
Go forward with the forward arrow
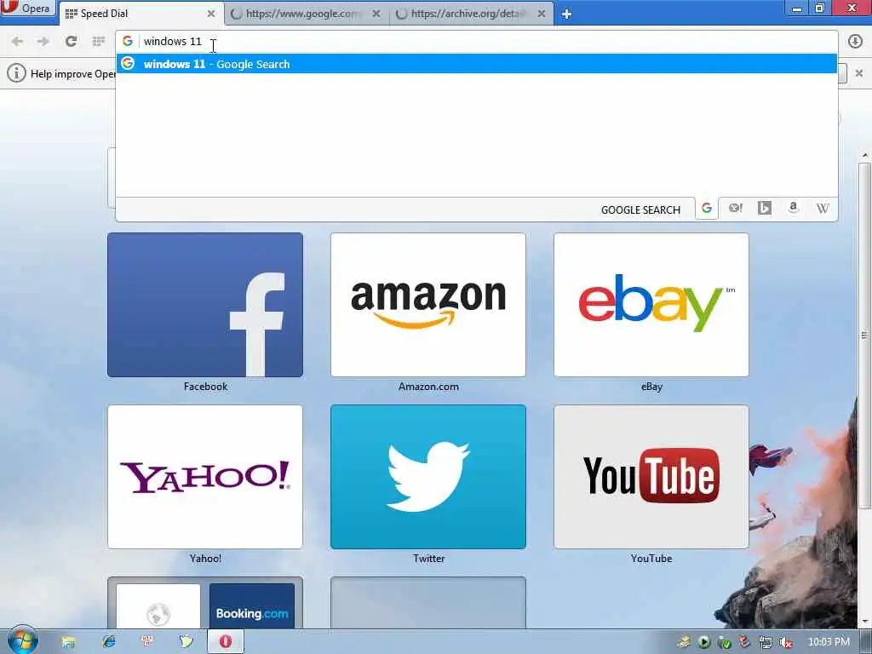click(43, 41)
